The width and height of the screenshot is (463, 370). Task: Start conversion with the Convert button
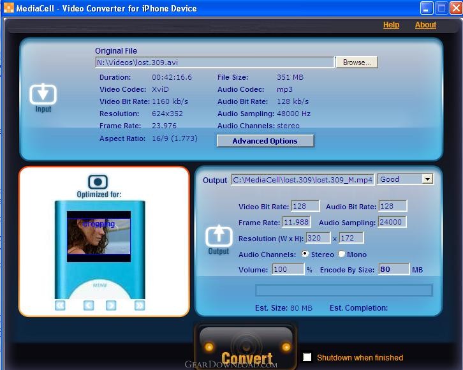pyautogui.click(x=246, y=346)
